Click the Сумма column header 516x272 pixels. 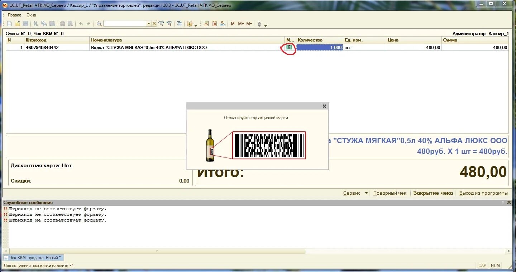[475, 40]
